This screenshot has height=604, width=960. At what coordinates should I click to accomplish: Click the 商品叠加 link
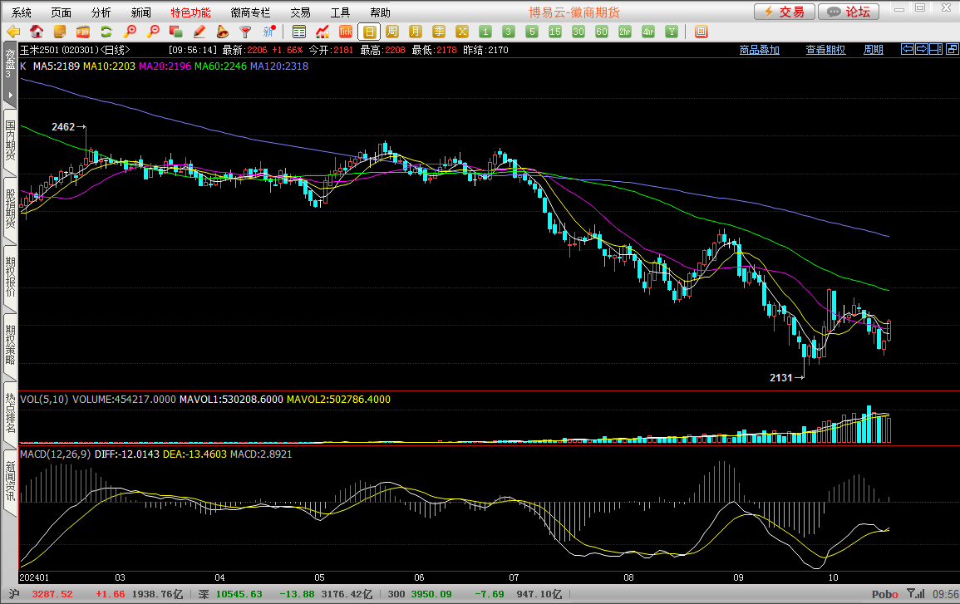(759, 50)
